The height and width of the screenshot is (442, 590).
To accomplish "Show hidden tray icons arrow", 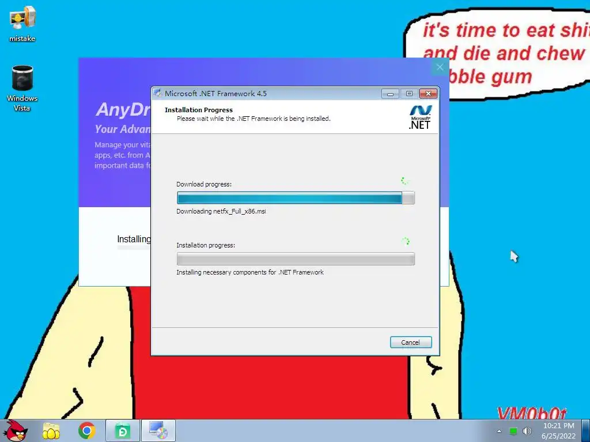I will point(500,431).
